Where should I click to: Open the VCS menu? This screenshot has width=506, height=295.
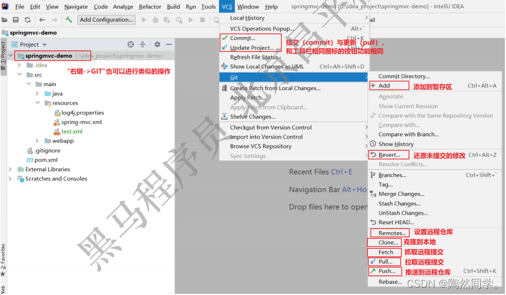click(227, 6)
